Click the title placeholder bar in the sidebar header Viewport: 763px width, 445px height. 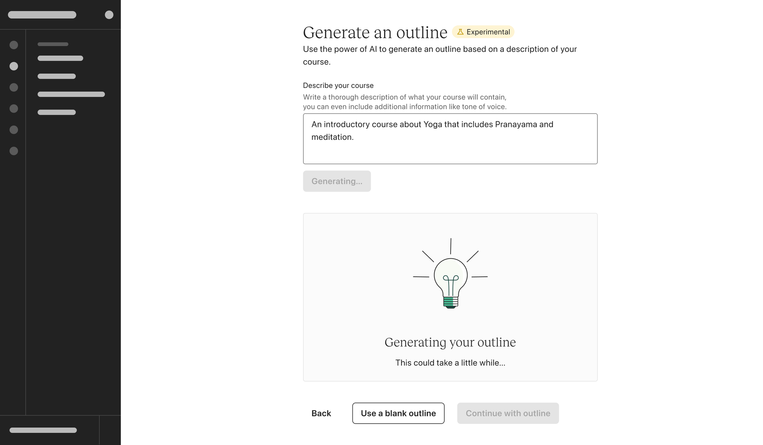pos(42,15)
